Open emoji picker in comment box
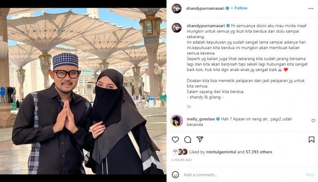This screenshot has height=182, width=318. (175, 175)
